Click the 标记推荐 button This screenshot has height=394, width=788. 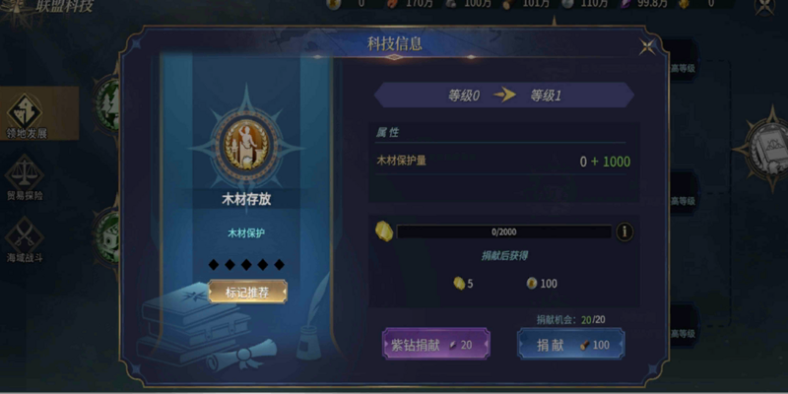(248, 292)
